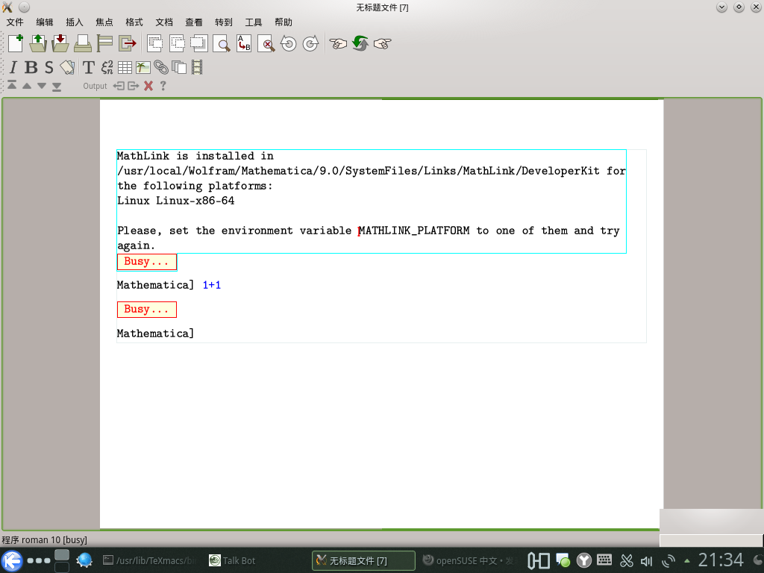The height and width of the screenshot is (573, 764).
Task: Switch to openSUSE 中文 taskbar window
Action: (x=469, y=560)
